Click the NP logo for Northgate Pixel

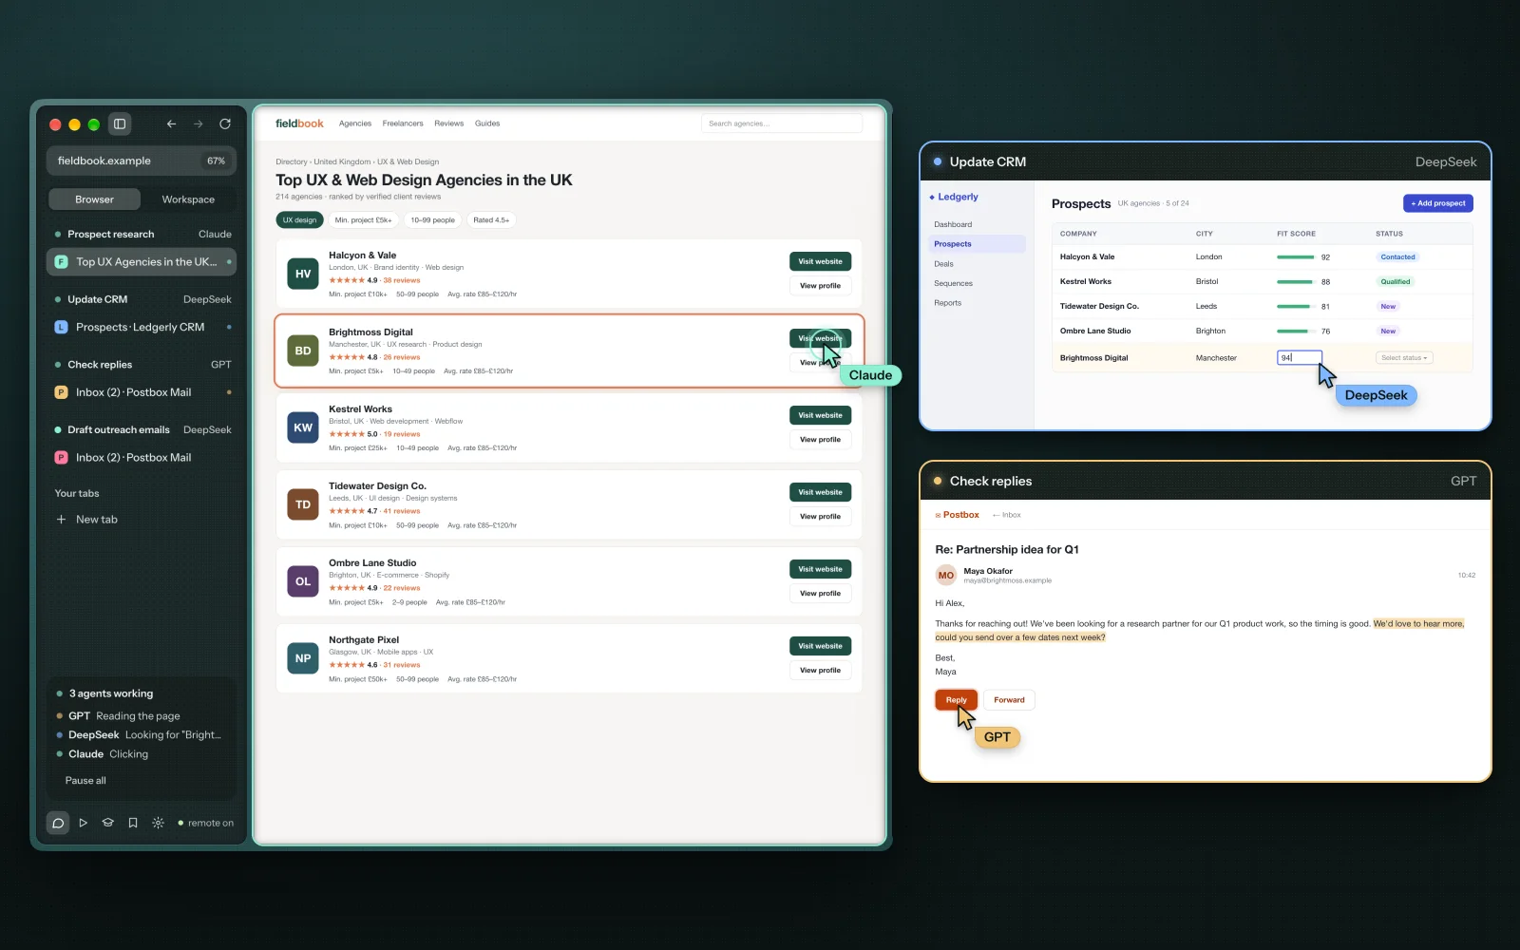303,658
